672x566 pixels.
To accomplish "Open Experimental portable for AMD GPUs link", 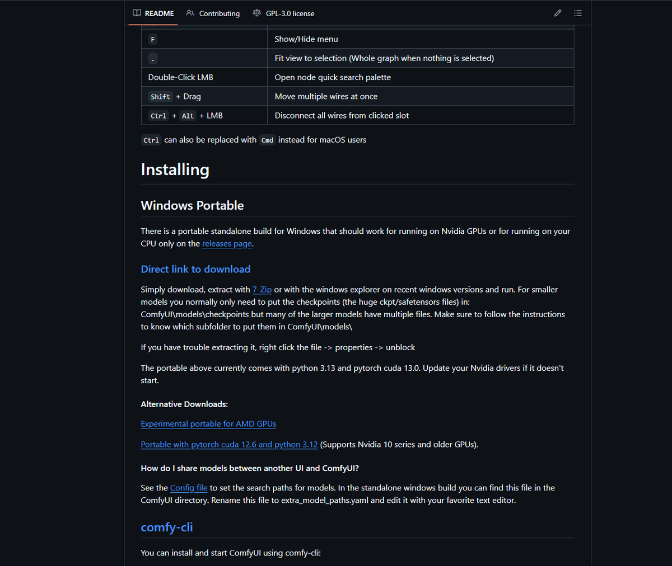I will click(208, 424).
